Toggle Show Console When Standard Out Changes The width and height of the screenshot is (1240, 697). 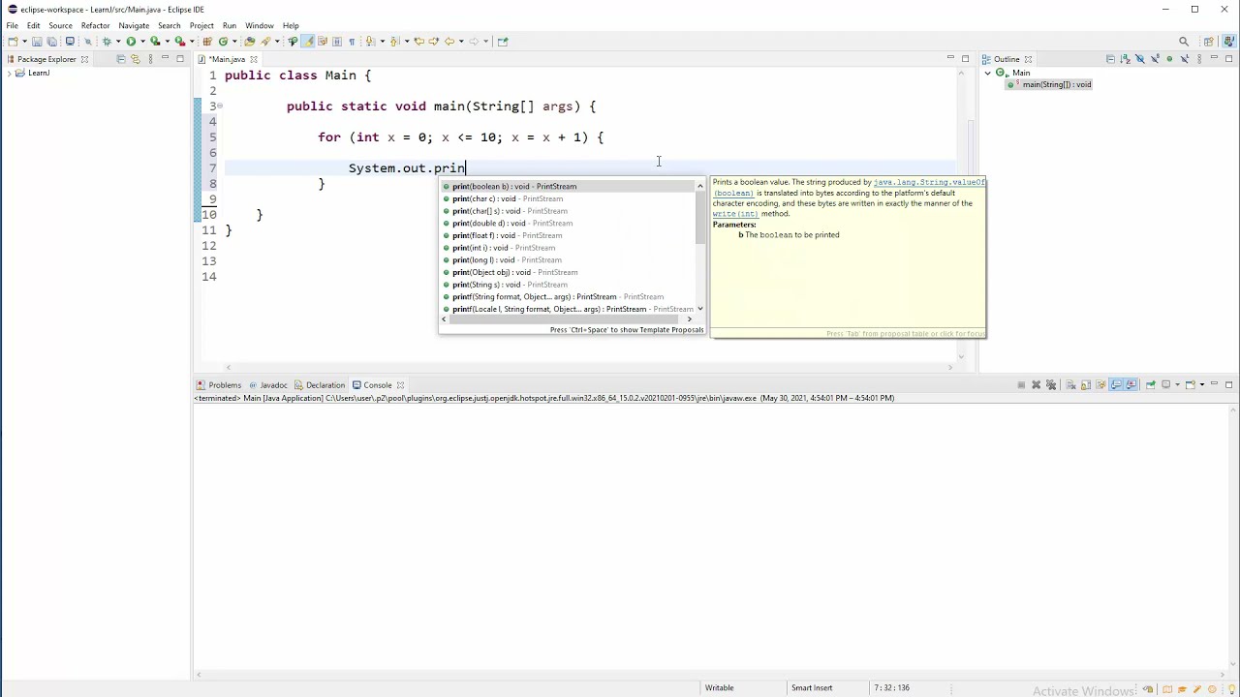(1116, 384)
